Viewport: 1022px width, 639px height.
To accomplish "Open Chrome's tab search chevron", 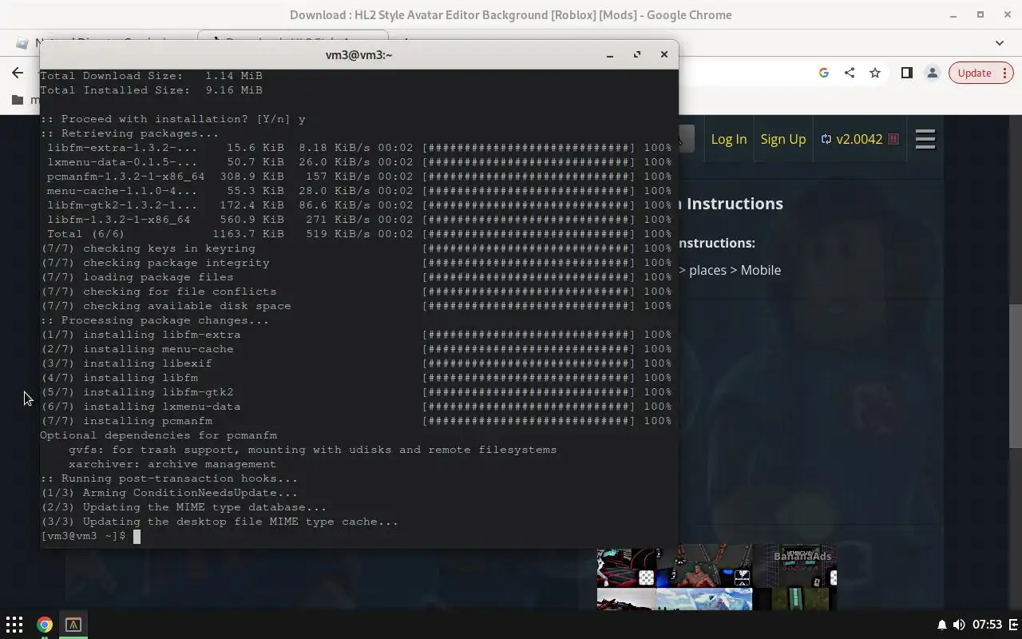I will tap(1000, 42).
